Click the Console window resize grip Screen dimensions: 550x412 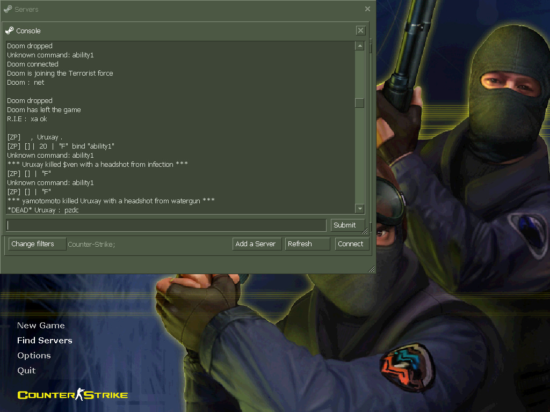point(365,232)
